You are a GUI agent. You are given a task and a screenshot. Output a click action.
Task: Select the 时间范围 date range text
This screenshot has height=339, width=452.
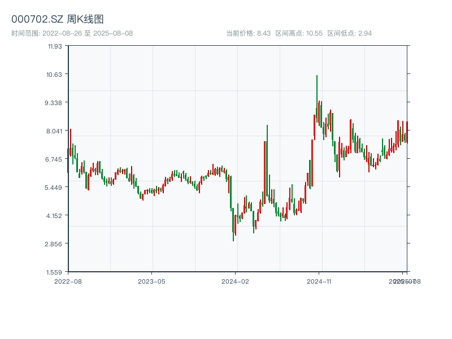click(72, 33)
